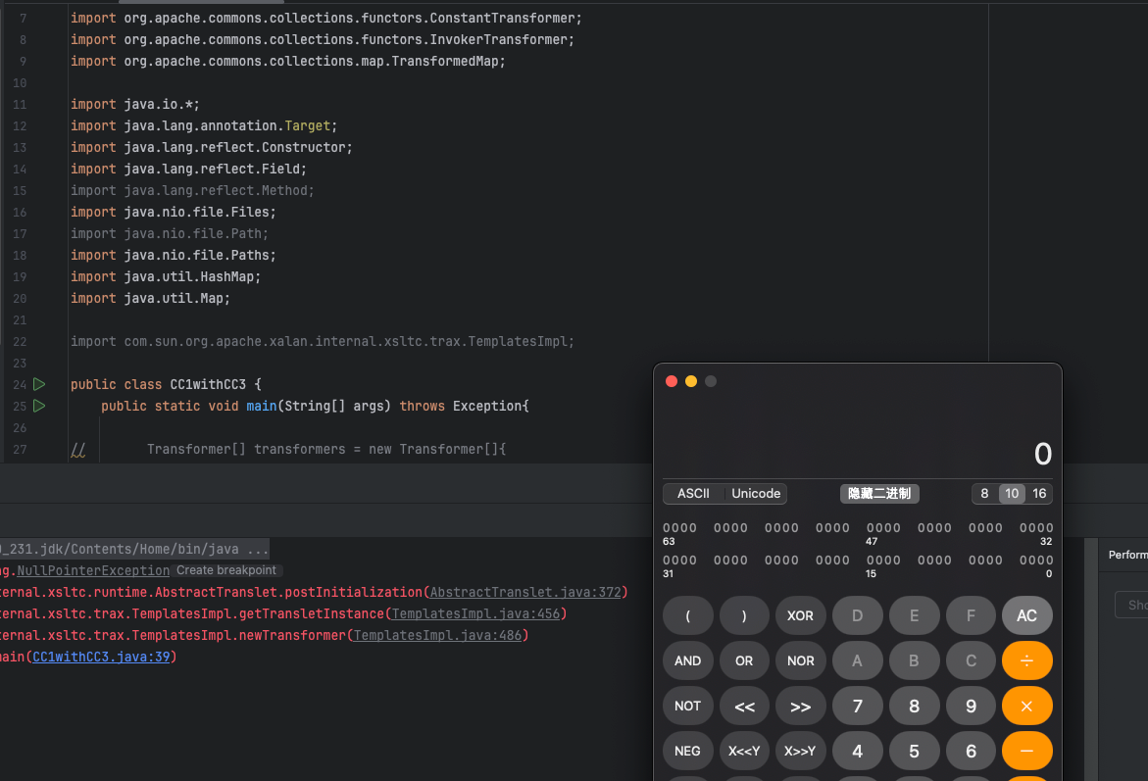Toggle binary bit group labeled 63
Image resolution: width=1148 pixels, height=781 pixels.
679,528
